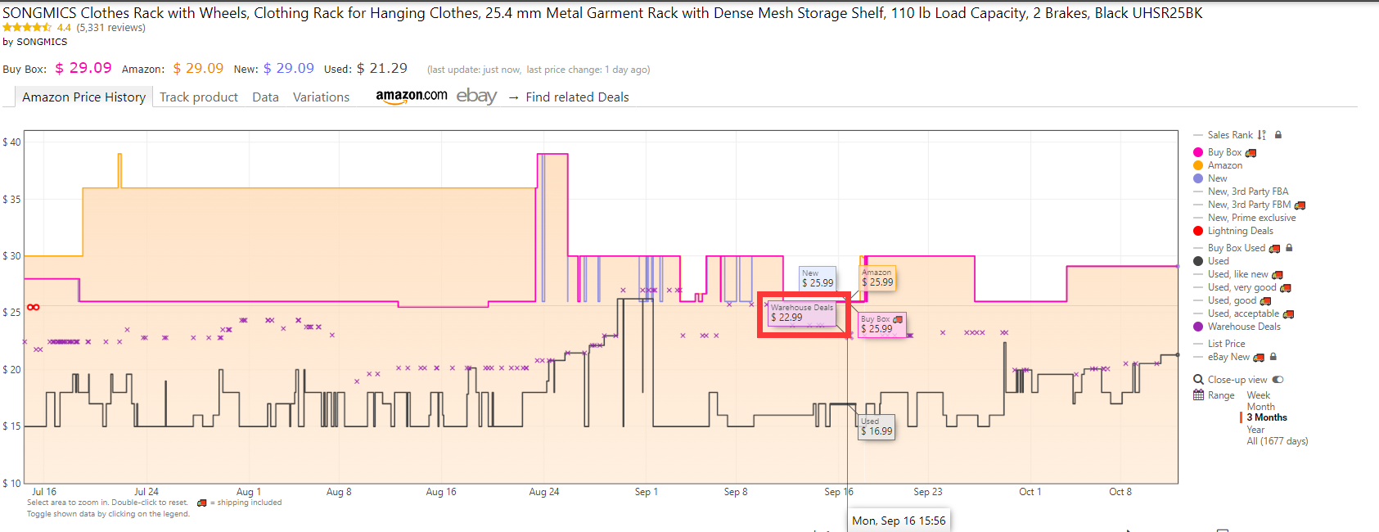Click the Sales Rank sort icon
This screenshot has width=1379, height=532.
pos(1261,135)
